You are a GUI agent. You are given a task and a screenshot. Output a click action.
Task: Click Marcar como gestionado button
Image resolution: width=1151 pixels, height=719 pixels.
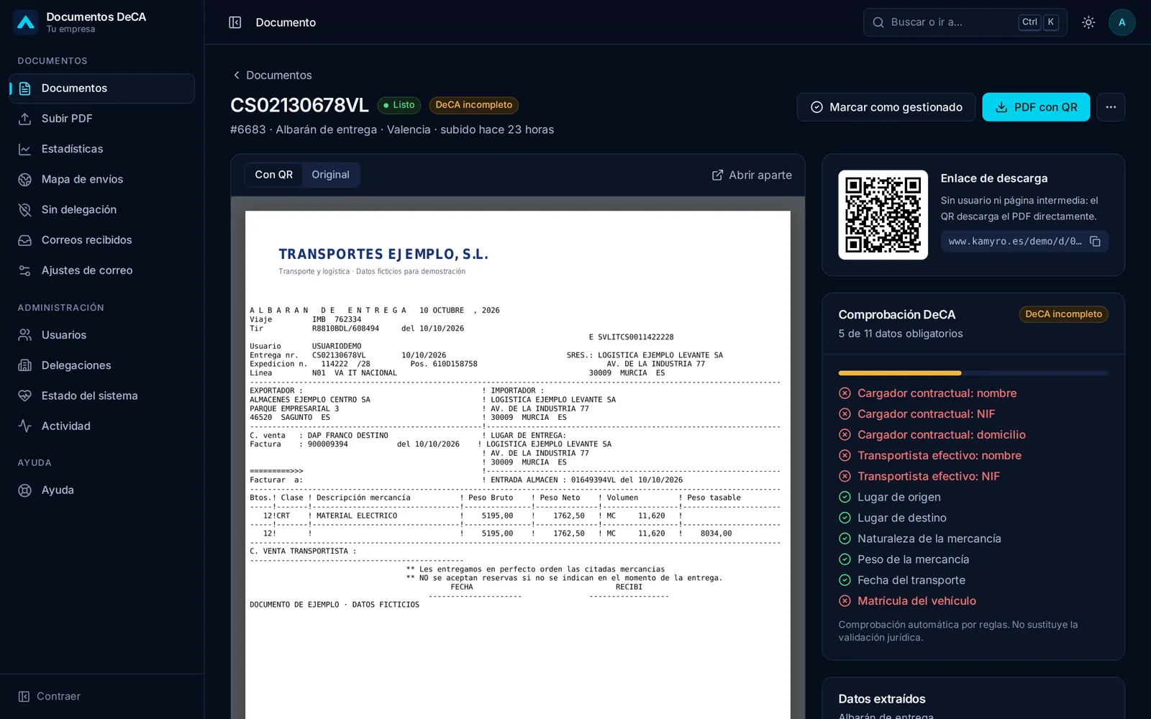tap(886, 107)
